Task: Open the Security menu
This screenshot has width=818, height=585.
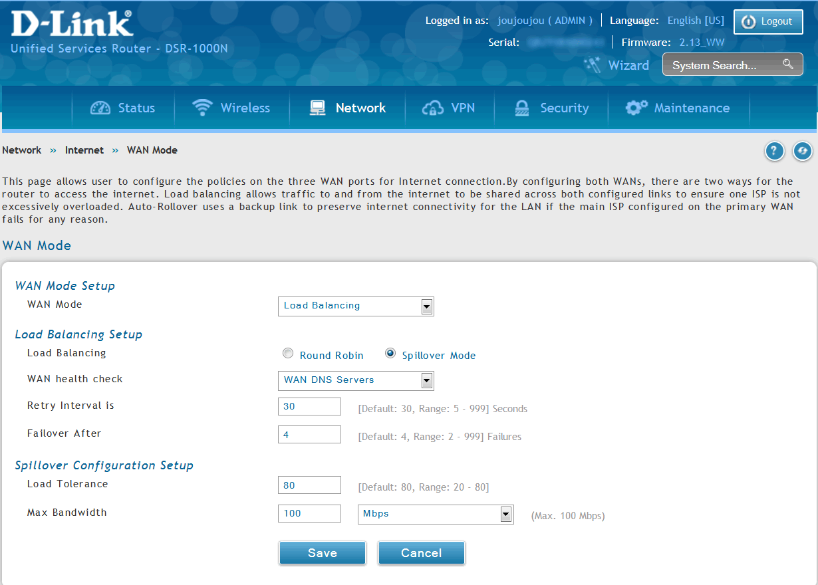Action: (x=551, y=108)
